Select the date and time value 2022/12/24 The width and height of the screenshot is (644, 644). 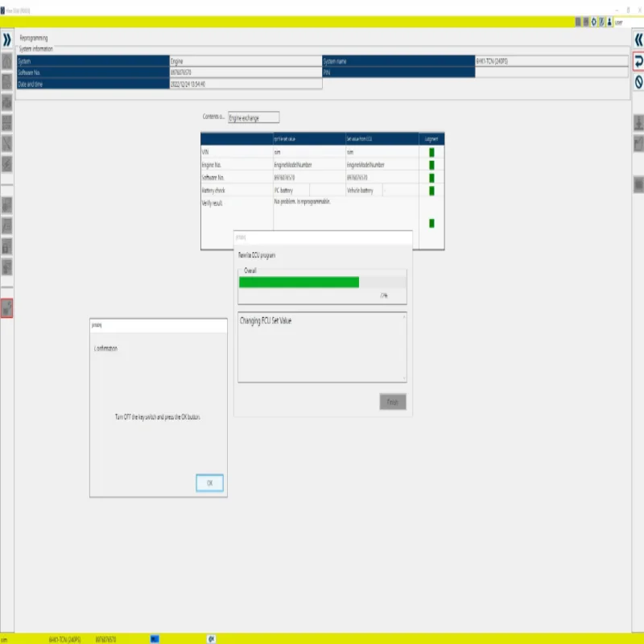click(246, 85)
